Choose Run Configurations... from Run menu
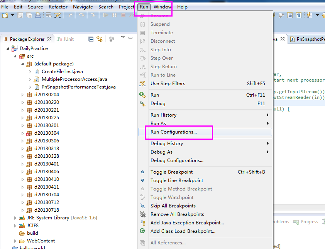Image resolution: width=325 pixels, height=249 pixels. (205, 132)
